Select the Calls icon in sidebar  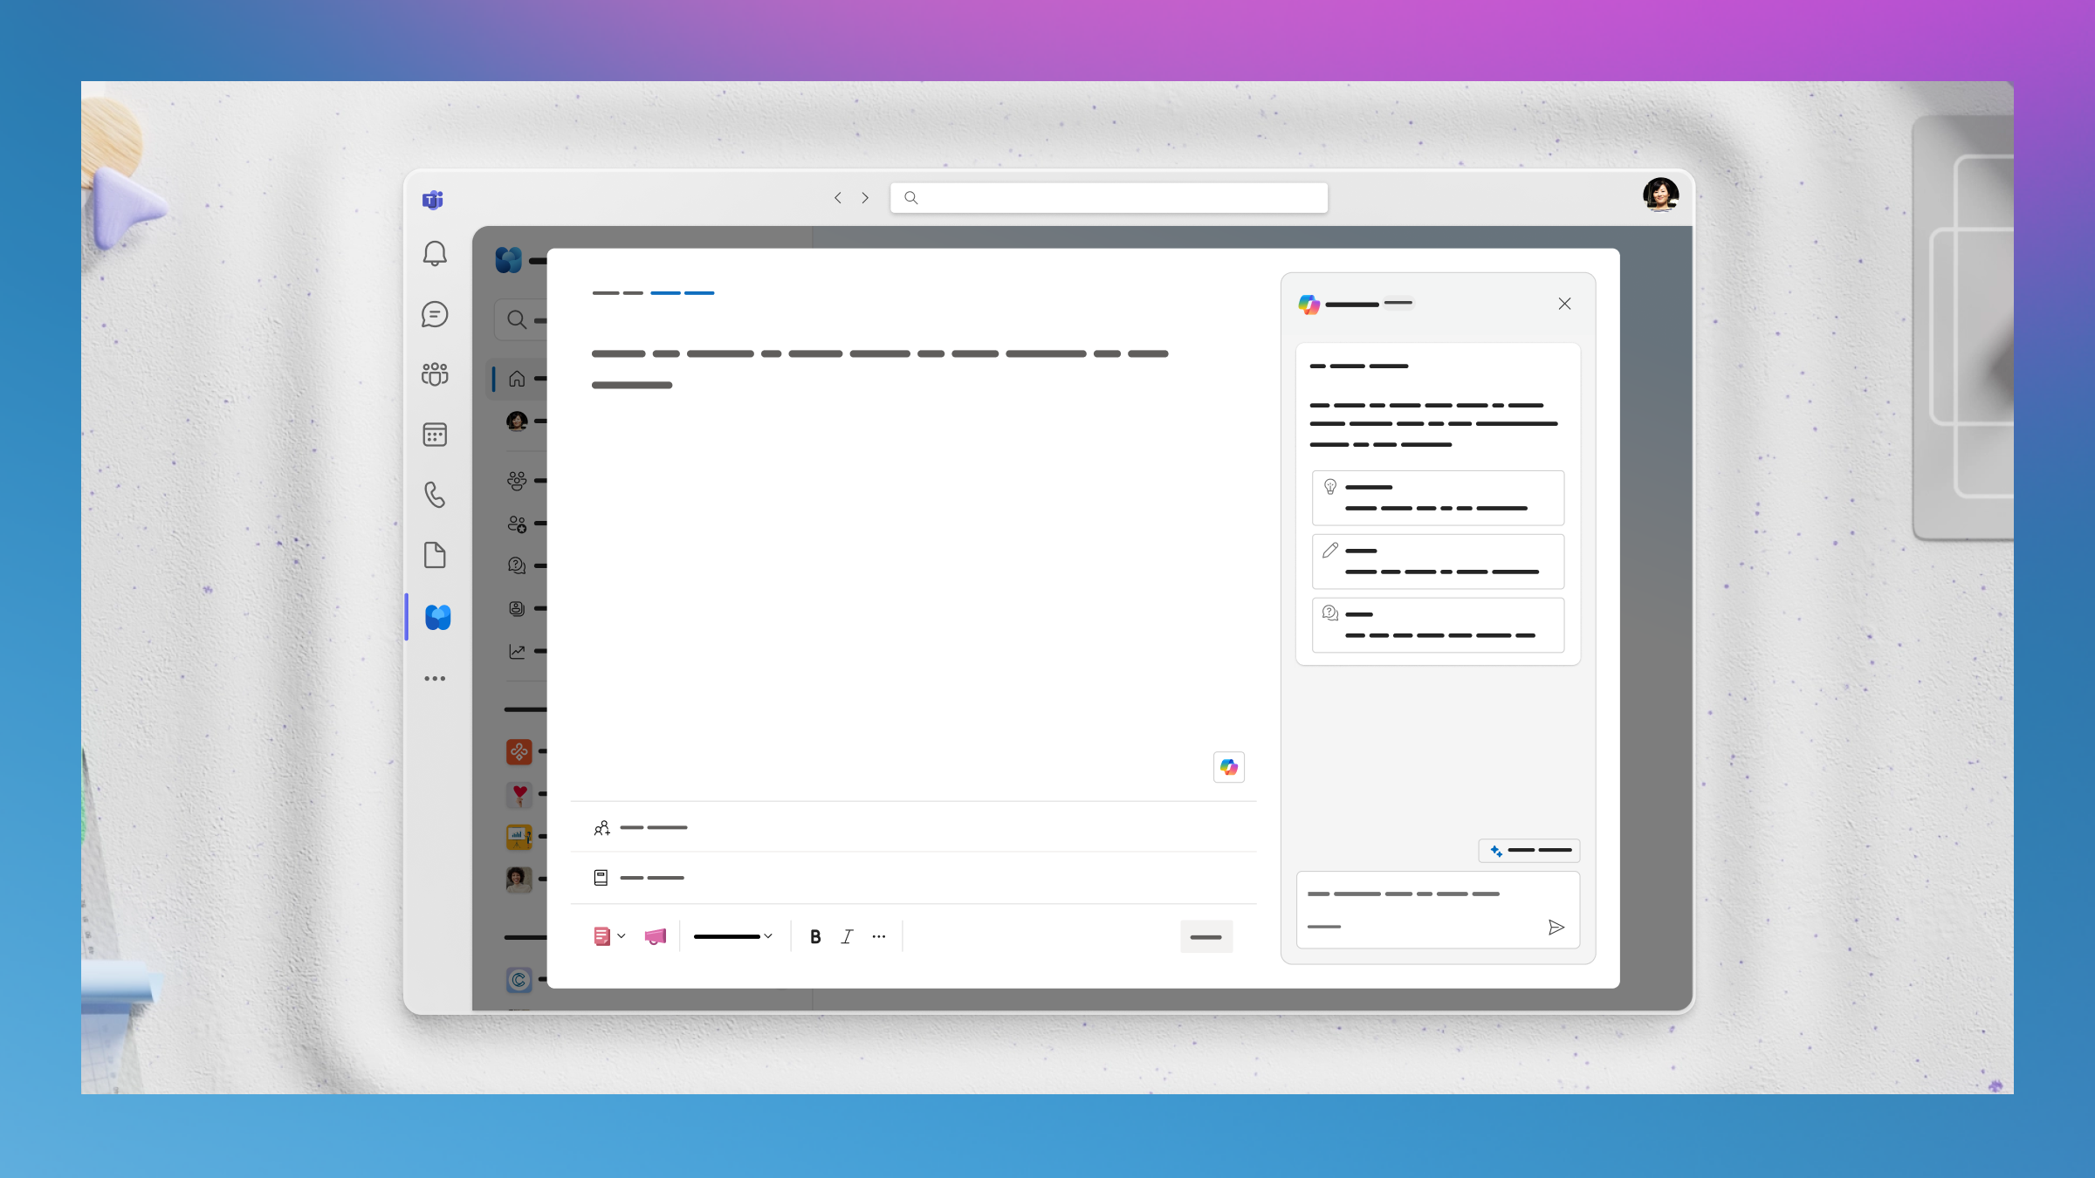pyautogui.click(x=433, y=495)
